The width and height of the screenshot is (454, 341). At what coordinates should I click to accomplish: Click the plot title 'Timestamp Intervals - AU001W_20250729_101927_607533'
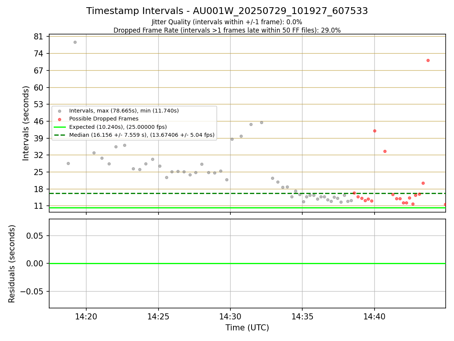click(227, 11)
